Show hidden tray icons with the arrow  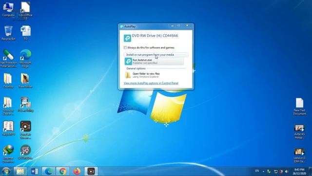263,172
